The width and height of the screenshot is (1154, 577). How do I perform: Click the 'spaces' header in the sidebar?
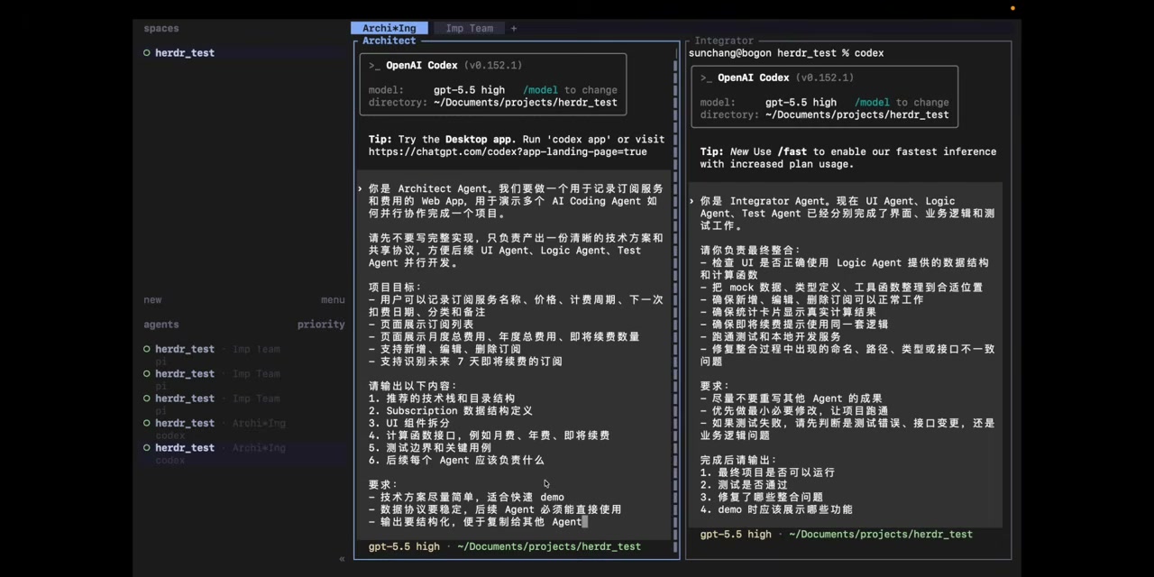coord(161,29)
